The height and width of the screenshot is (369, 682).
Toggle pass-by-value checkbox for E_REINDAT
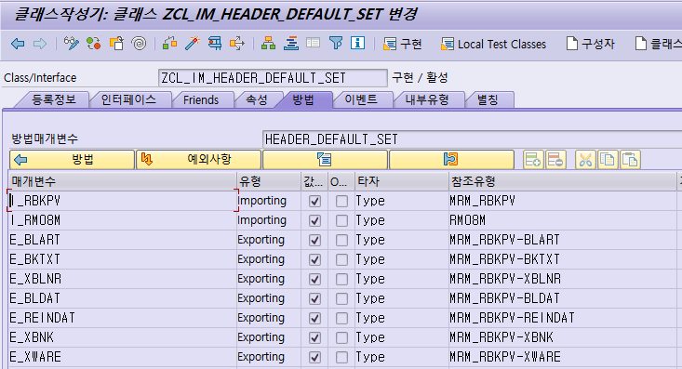pyautogui.click(x=314, y=318)
